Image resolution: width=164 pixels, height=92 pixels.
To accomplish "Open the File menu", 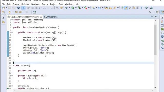I will pos(3,4).
